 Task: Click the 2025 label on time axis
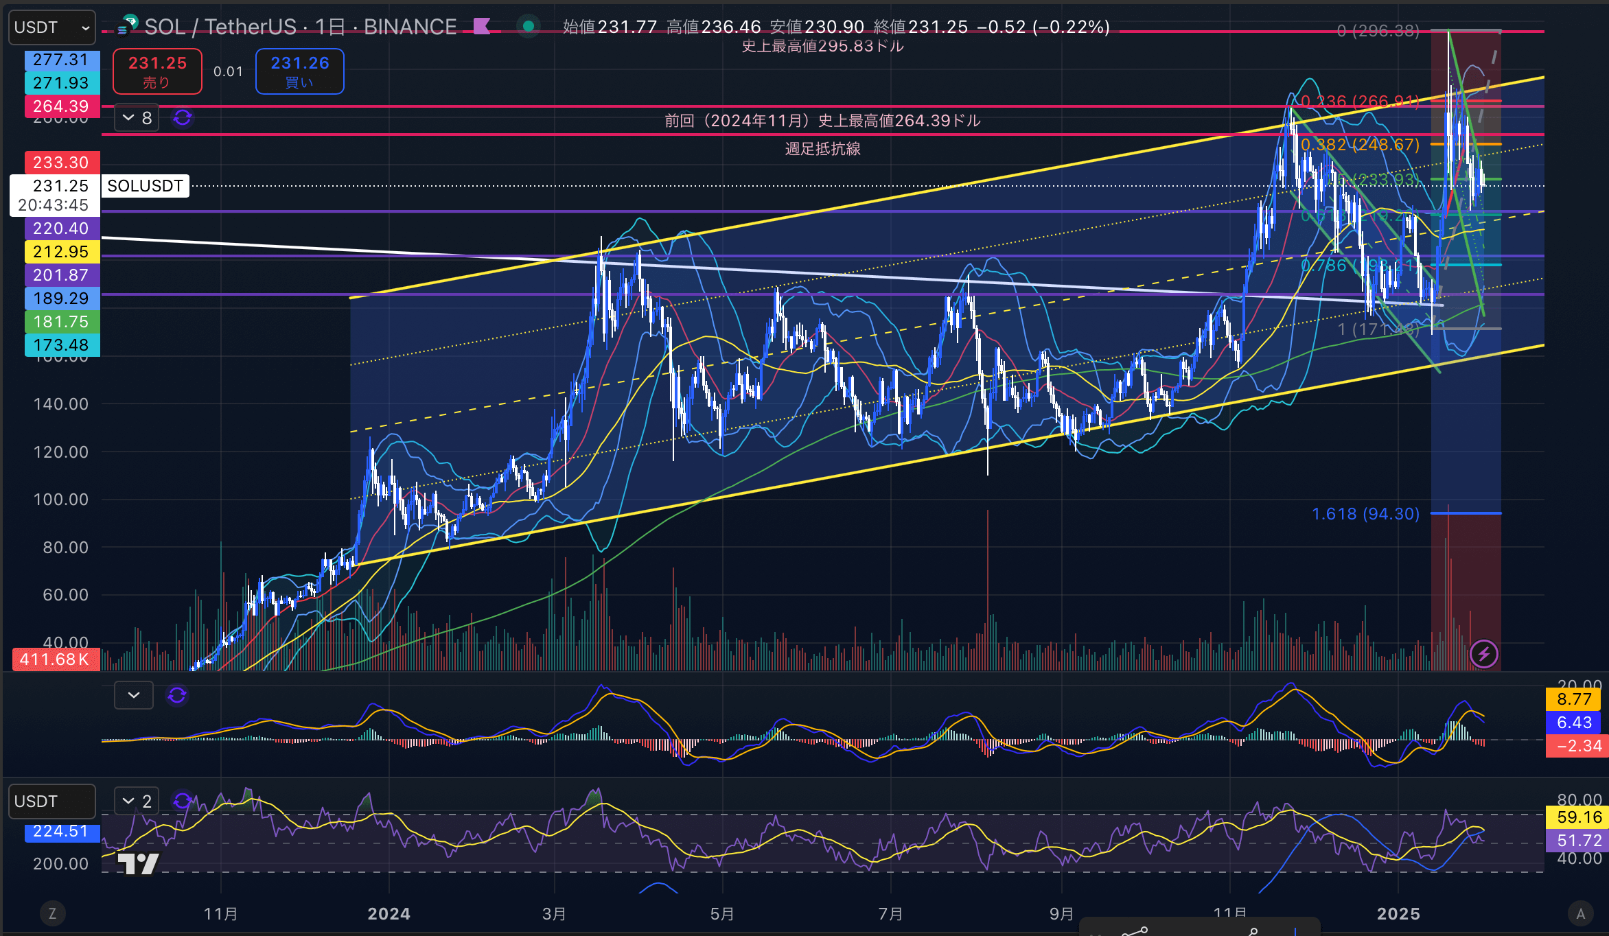coord(1398,914)
